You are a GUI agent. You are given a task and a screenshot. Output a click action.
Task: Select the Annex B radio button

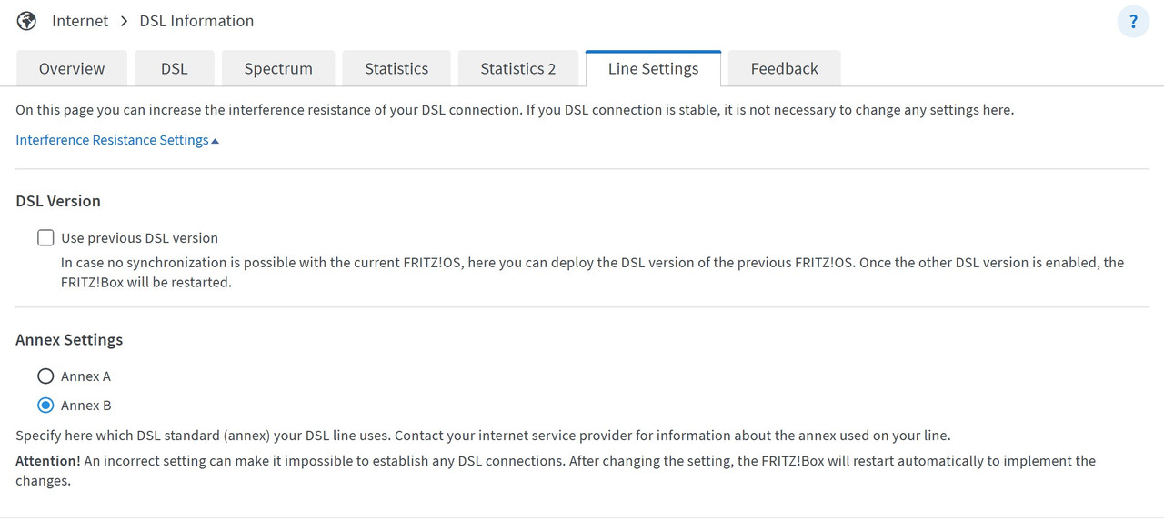point(45,406)
